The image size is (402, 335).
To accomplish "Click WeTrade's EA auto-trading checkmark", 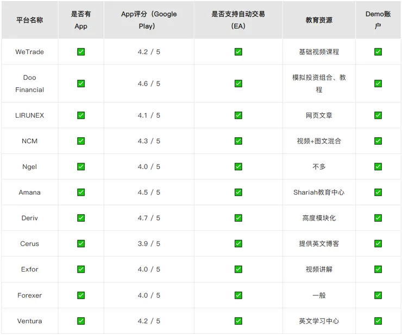I will [238, 51].
